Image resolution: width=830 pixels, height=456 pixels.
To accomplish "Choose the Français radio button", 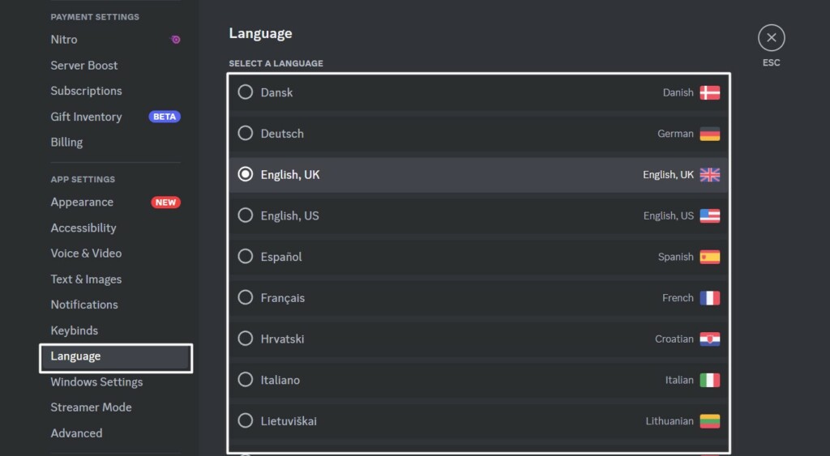I will pos(245,298).
